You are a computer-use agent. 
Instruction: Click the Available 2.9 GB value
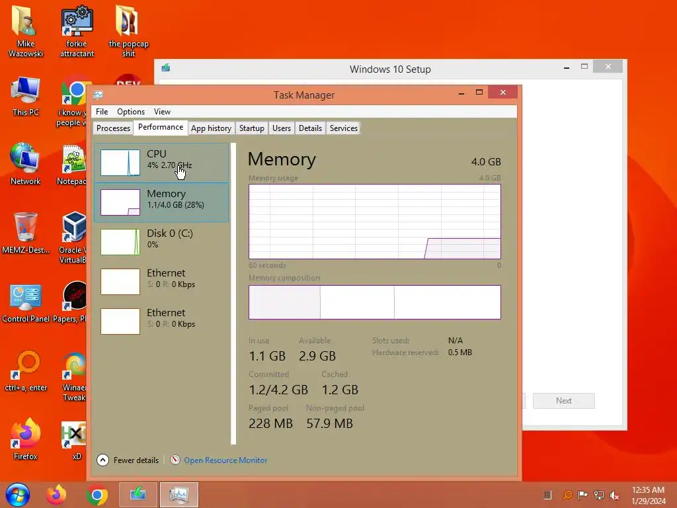pos(317,356)
